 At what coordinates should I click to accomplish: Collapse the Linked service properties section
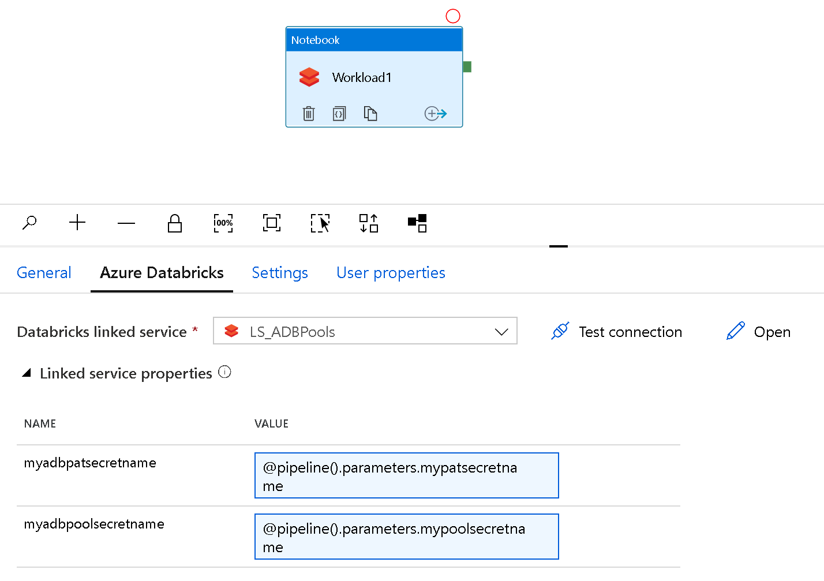click(x=27, y=373)
